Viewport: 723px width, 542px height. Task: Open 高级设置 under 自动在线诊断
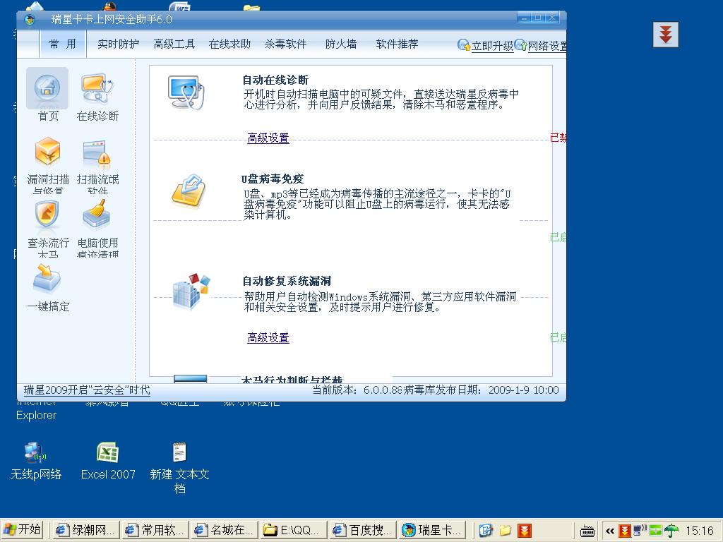(x=268, y=138)
